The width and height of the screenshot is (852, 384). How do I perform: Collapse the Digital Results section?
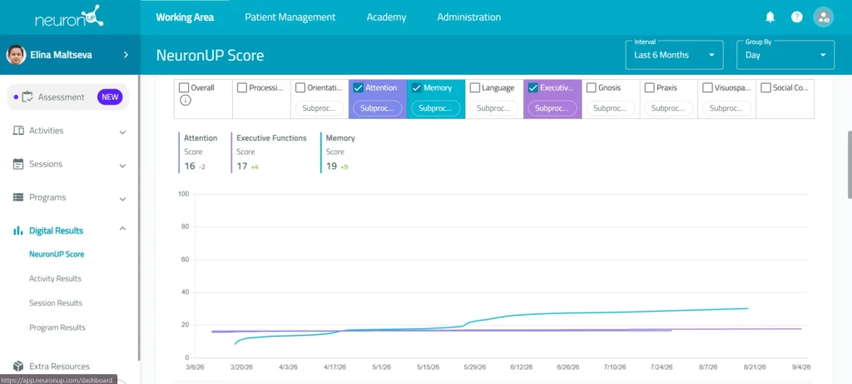point(123,228)
